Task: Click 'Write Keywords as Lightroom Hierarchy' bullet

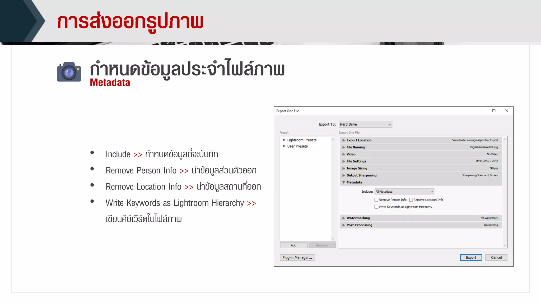Action: pos(175,203)
